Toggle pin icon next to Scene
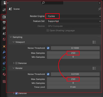 tap(100, 9)
